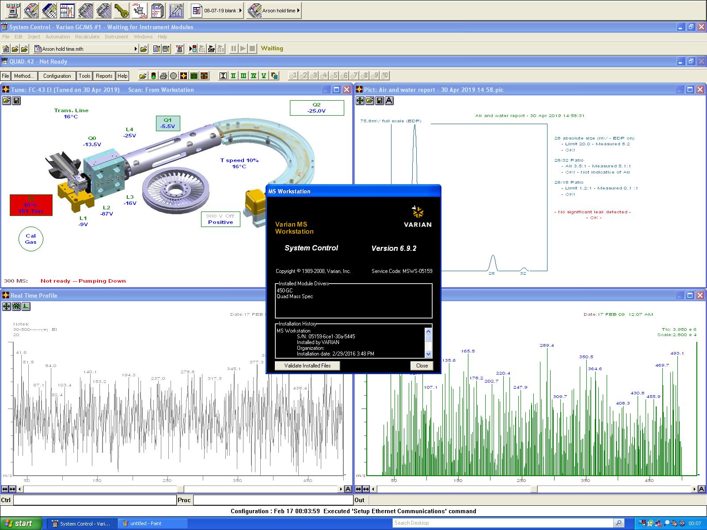Click the MS Custom report icon
Screen dimensions: 707x530
tap(104, 10)
